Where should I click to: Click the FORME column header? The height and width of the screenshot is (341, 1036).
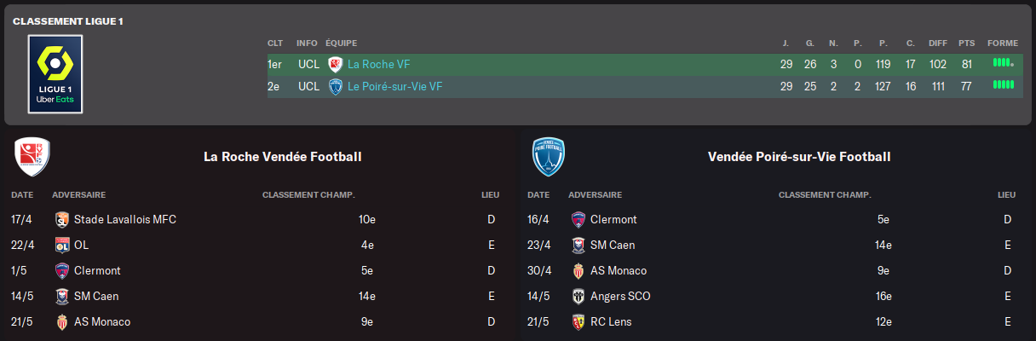[x=1002, y=43]
